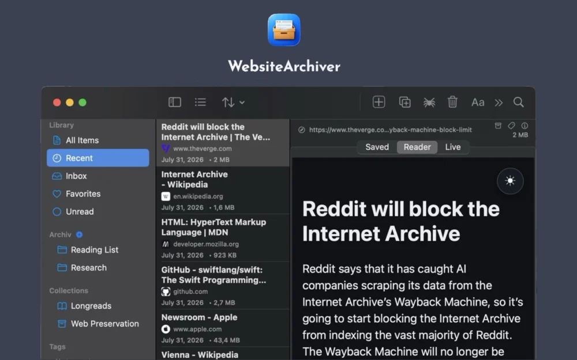The width and height of the screenshot is (577, 360).
Task: Click the trash delete icon
Action: pyautogui.click(x=452, y=102)
